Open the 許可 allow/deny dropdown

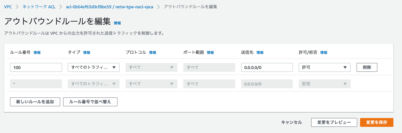[325, 67]
